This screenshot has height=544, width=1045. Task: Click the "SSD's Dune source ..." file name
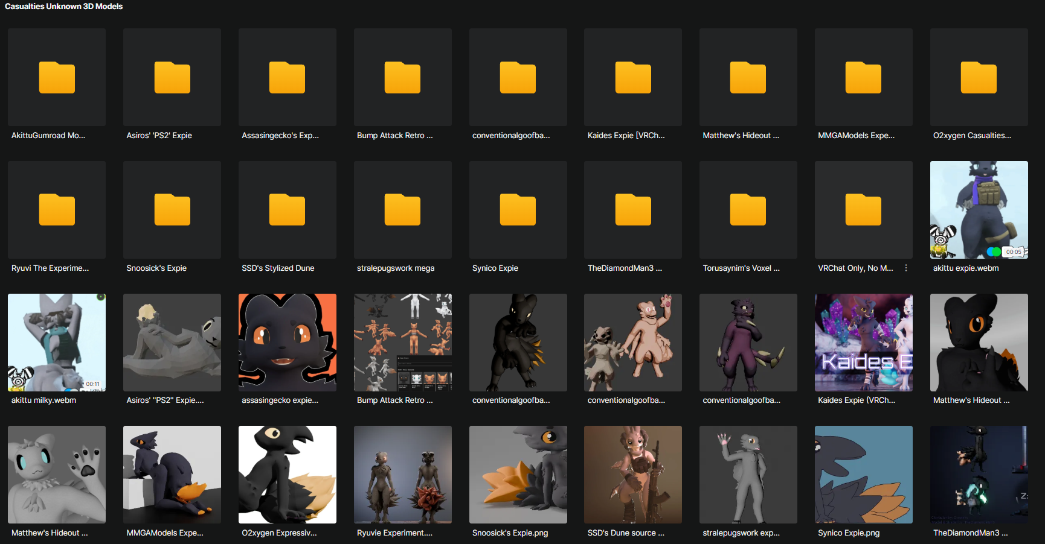pos(626,533)
